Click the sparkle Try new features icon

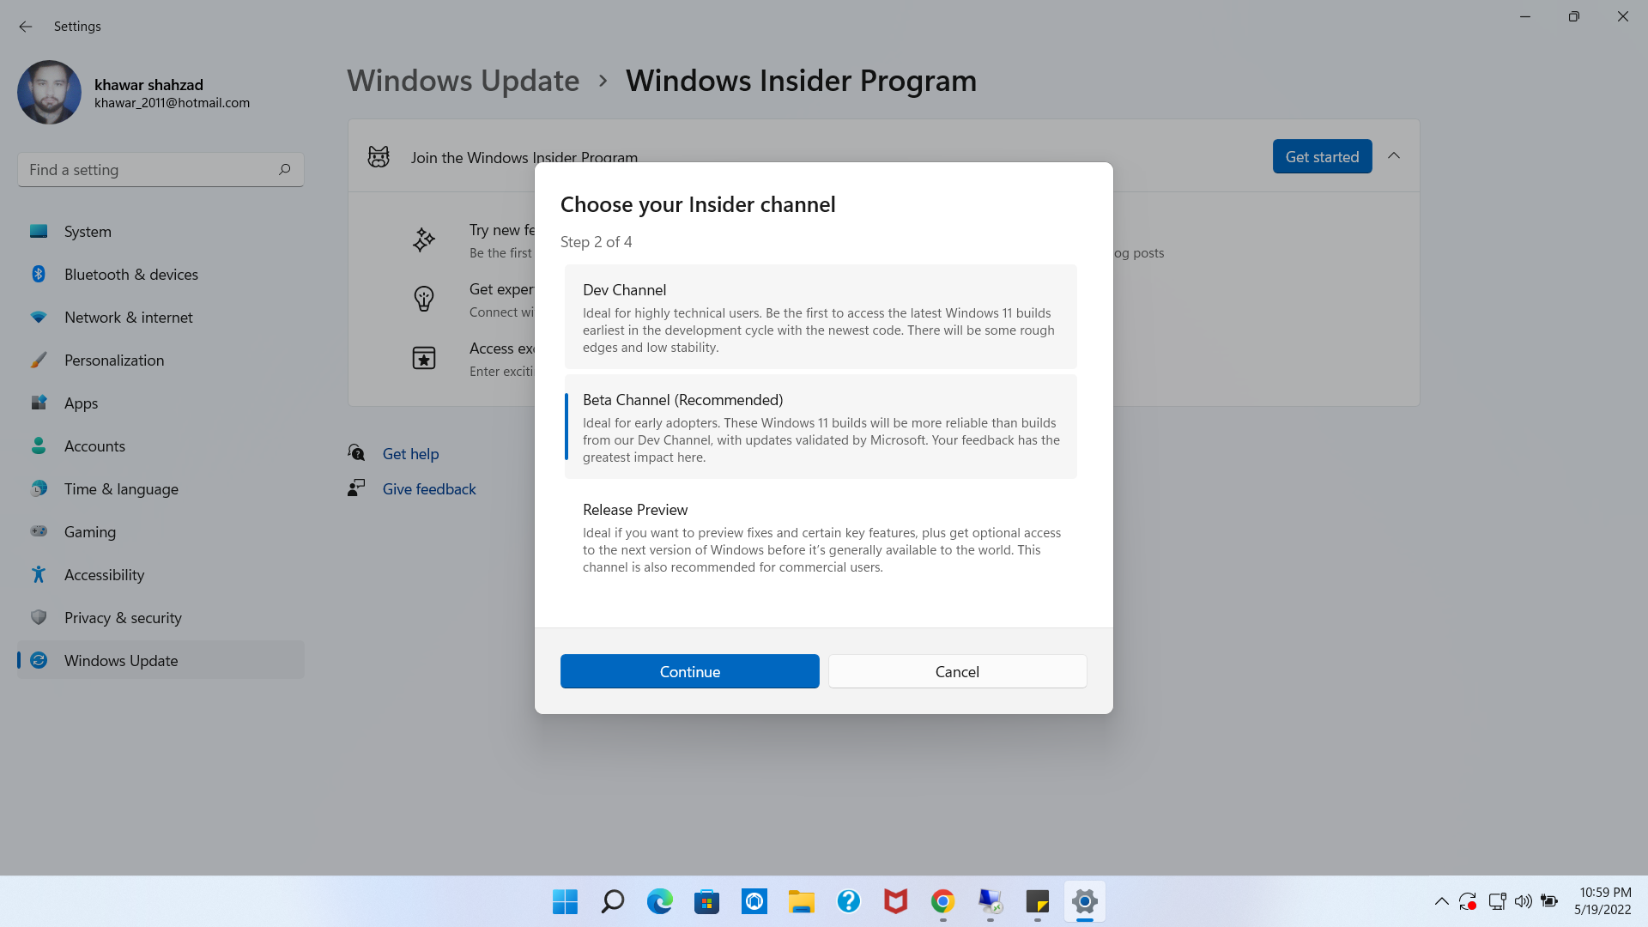[424, 239]
